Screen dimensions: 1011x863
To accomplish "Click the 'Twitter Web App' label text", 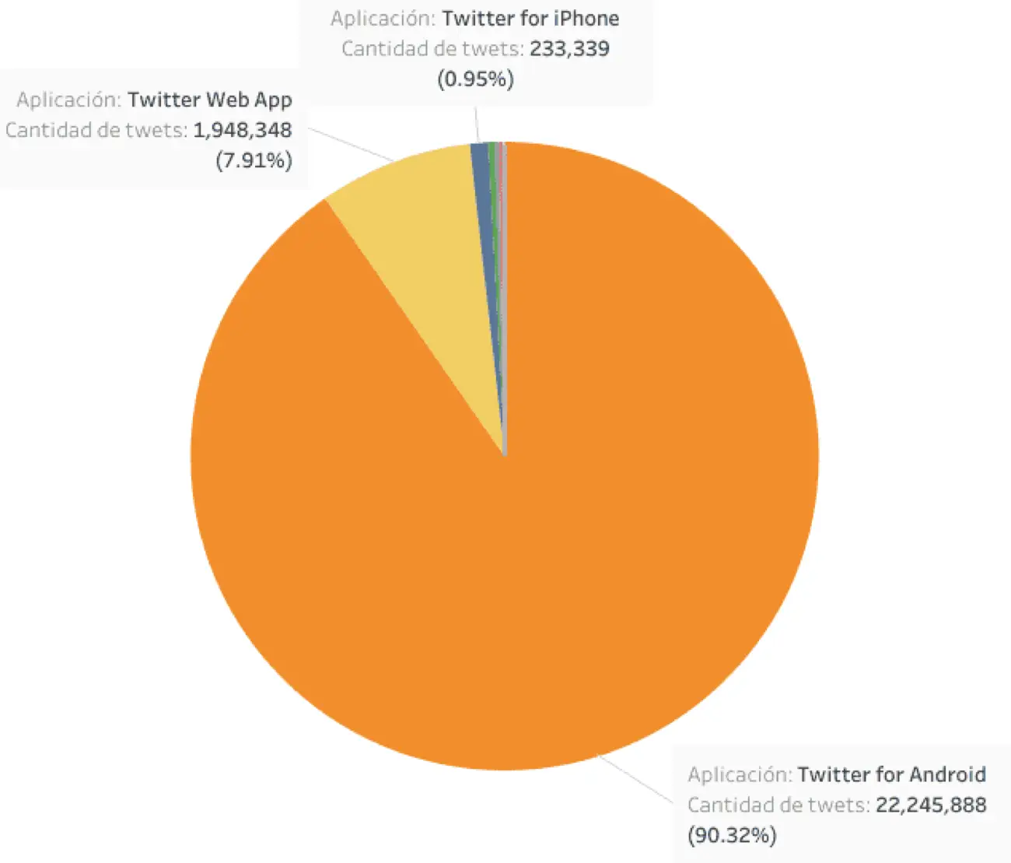I will pos(210,100).
